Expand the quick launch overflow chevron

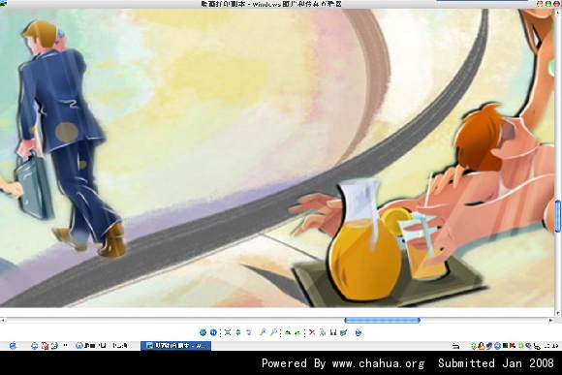click(65, 346)
